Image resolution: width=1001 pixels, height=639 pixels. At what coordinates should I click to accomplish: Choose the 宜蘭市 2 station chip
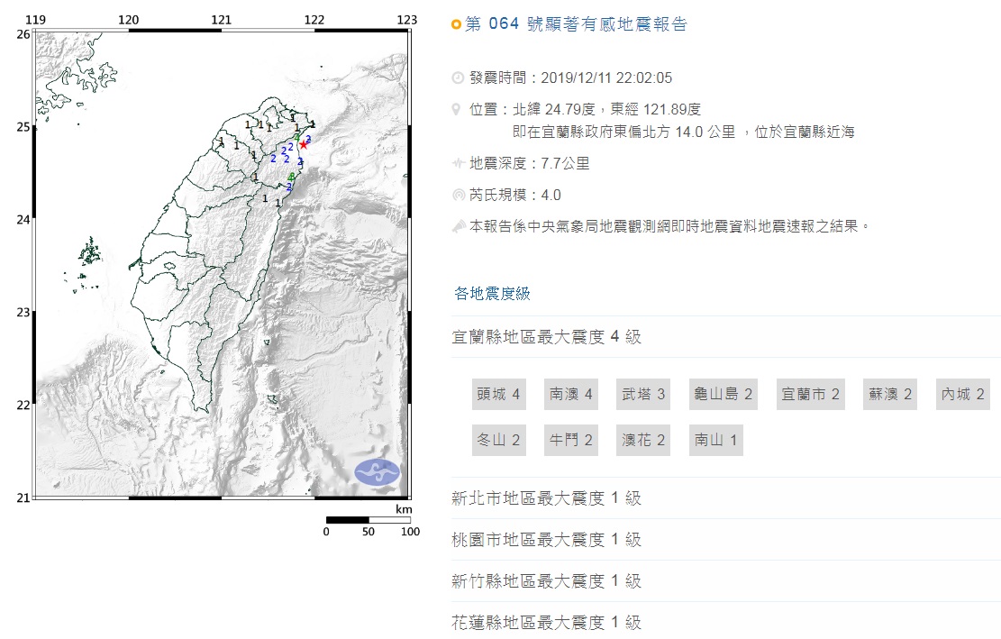coord(811,395)
